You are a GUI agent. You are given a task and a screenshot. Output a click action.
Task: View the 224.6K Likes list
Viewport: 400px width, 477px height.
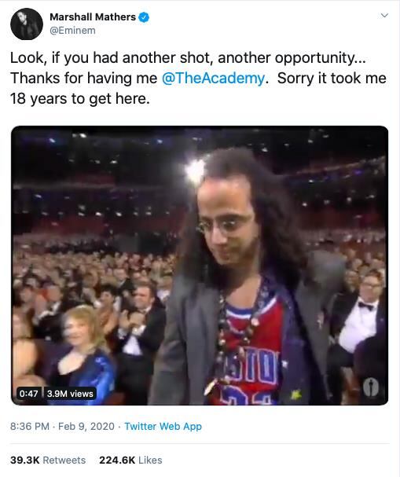130,460
